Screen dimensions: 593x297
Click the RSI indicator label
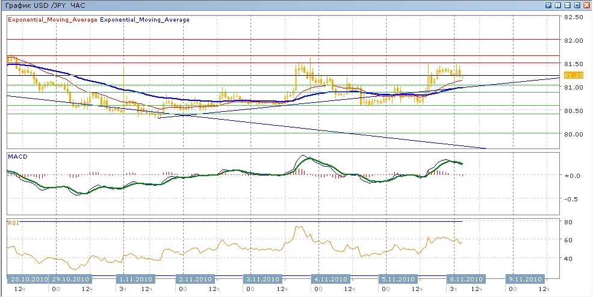(13, 222)
